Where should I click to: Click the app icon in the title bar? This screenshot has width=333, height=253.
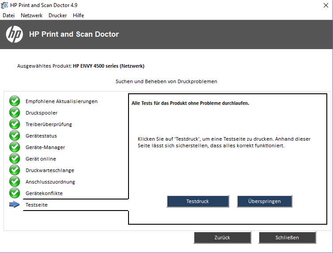click(x=4, y=5)
